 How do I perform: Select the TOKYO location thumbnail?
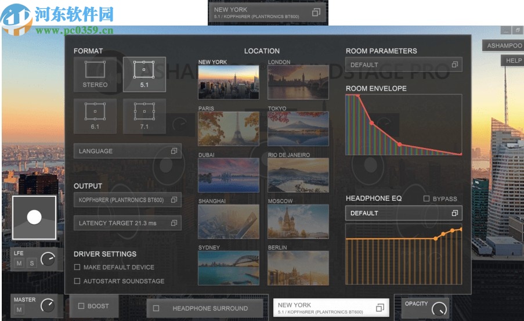[298, 129]
